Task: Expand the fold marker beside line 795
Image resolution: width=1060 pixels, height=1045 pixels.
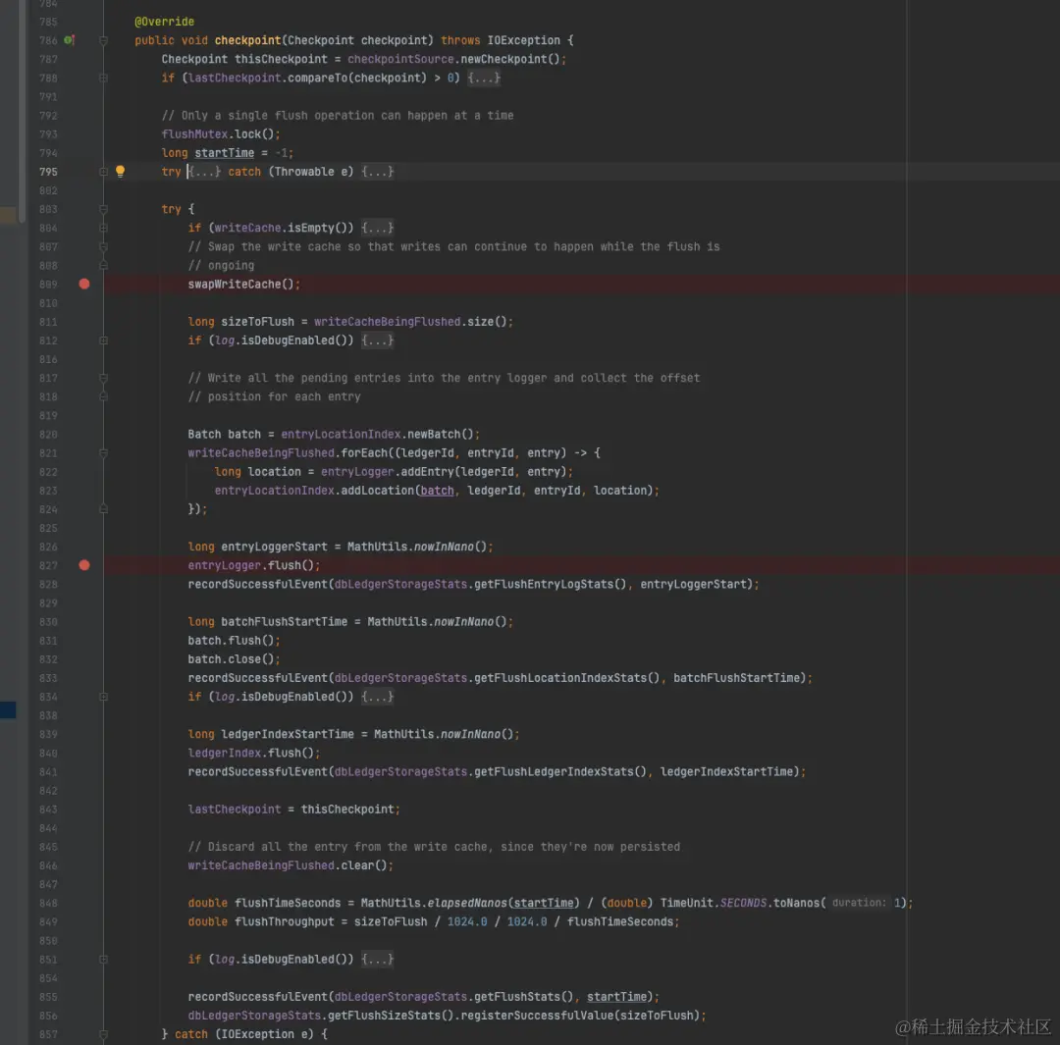Action: [x=103, y=172]
